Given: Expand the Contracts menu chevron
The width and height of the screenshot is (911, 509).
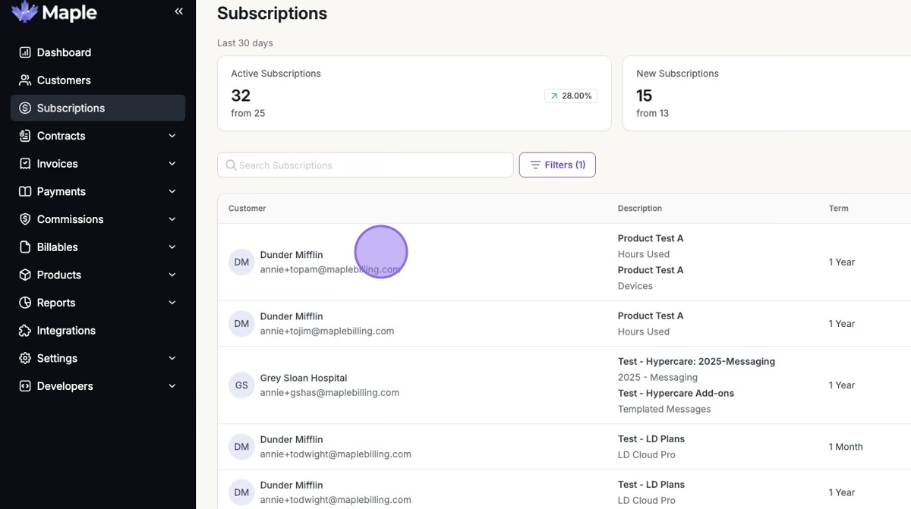Looking at the screenshot, I should (172, 136).
